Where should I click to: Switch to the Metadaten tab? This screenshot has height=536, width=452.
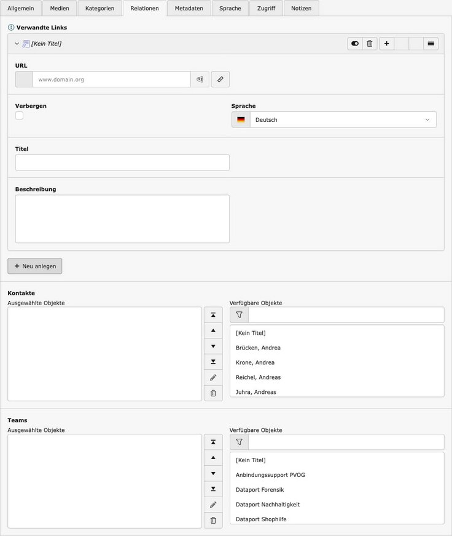pos(189,9)
